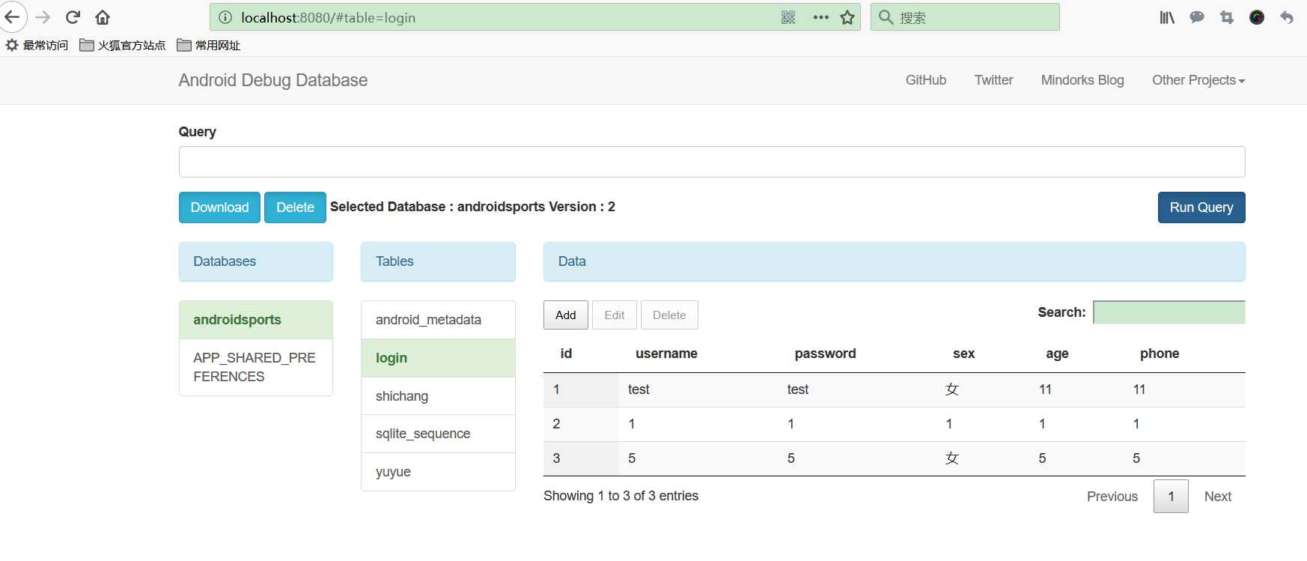1307x561 pixels.
Task: Click the Previous pagination link
Action: point(1112,497)
